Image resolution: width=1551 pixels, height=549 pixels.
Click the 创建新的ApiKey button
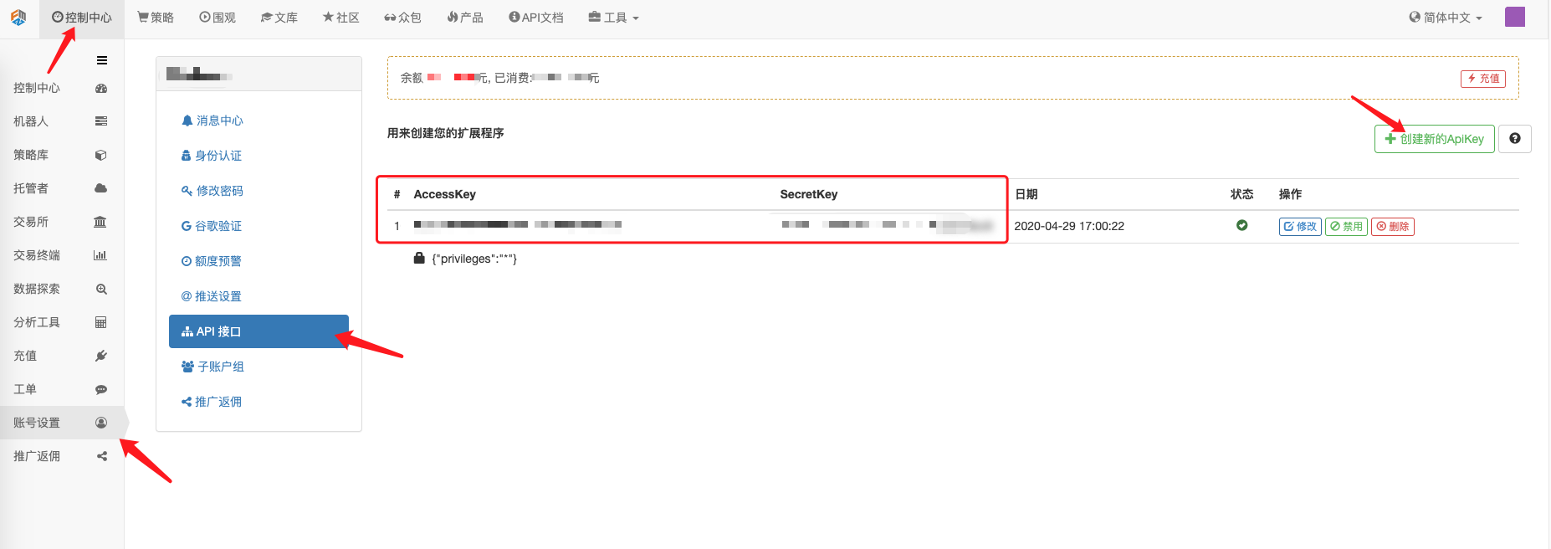(x=1434, y=139)
